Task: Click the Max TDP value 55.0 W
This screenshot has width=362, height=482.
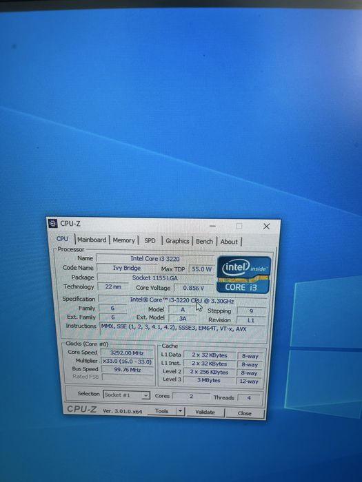Action: tap(201, 269)
